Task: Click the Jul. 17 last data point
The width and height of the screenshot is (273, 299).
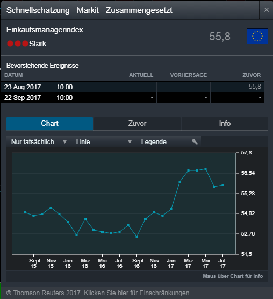Action: click(x=222, y=185)
